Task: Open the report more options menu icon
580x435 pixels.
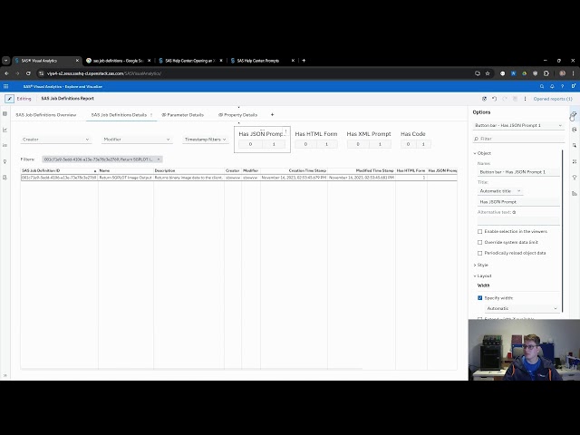Action: coord(525,99)
